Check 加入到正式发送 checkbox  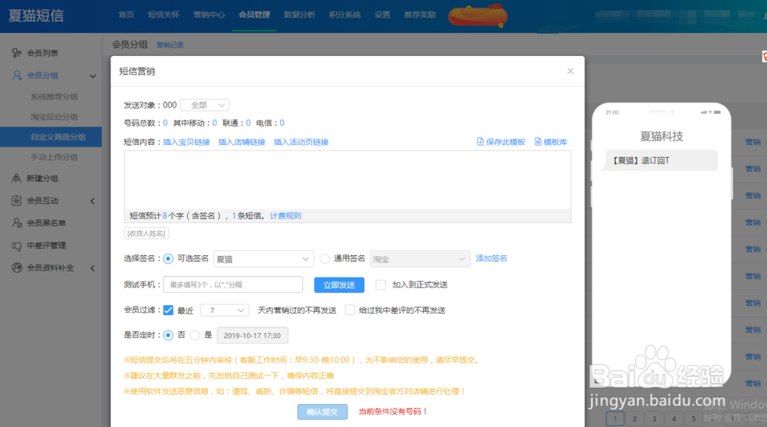380,284
